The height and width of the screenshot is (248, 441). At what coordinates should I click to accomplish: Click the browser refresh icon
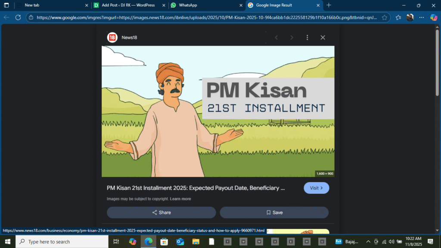(x=18, y=18)
